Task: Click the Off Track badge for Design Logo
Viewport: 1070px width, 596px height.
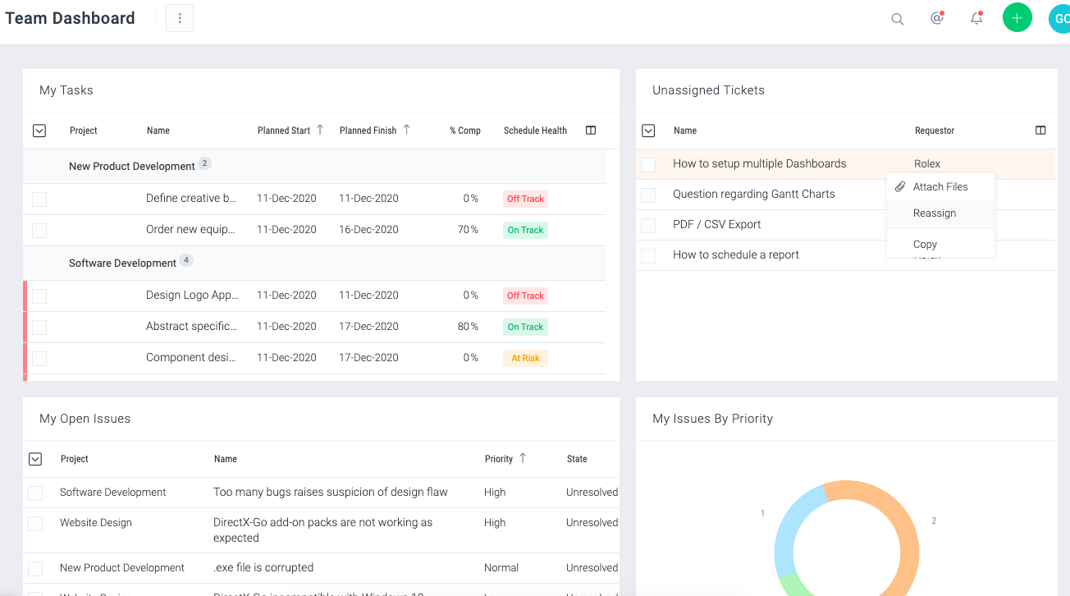Action: pyautogui.click(x=525, y=296)
